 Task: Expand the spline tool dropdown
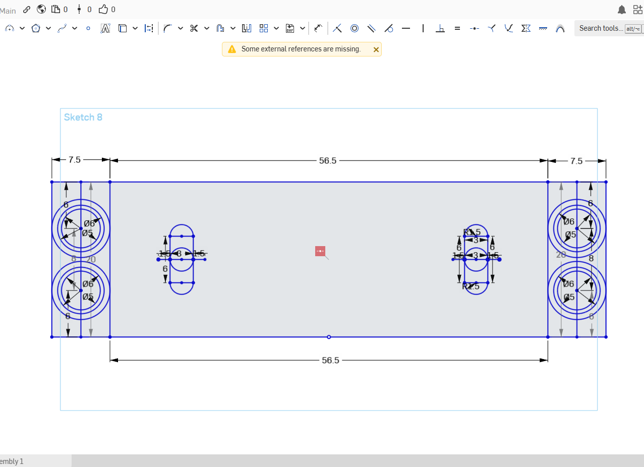(75, 28)
